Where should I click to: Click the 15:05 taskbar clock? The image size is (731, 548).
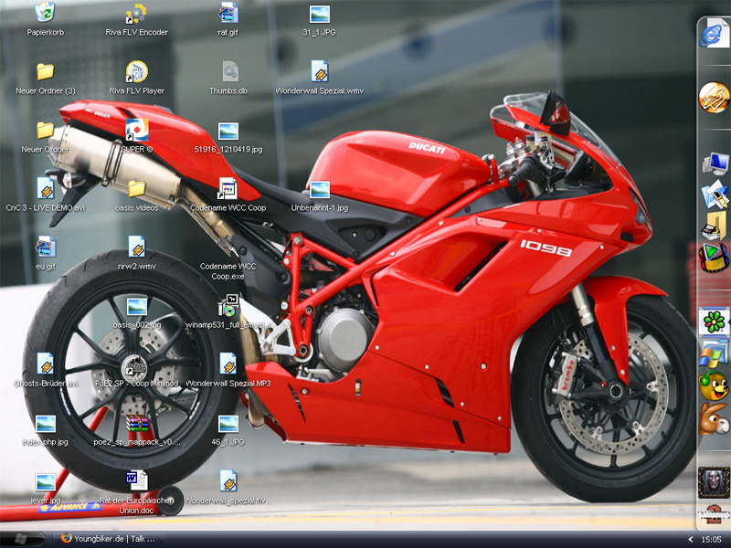point(712,539)
